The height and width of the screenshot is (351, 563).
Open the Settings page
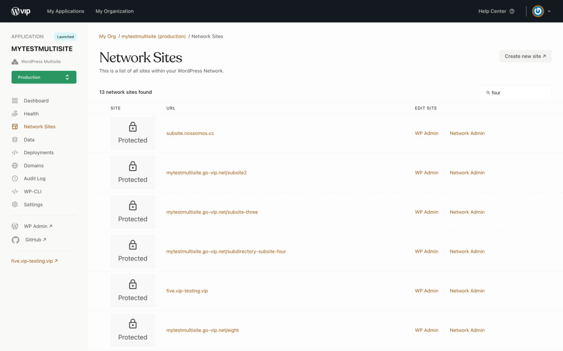coord(33,205)
